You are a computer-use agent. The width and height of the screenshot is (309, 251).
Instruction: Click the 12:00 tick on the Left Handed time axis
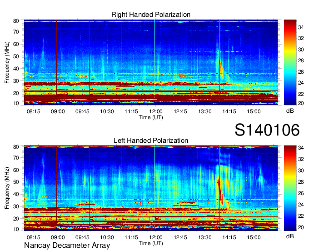(x=156, y=237)
